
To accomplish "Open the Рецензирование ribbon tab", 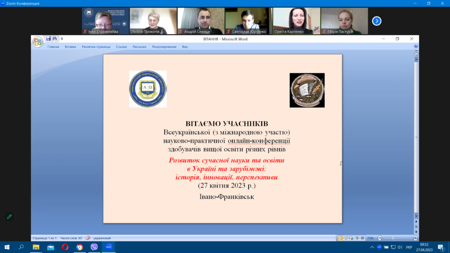I will coord(164,47).
